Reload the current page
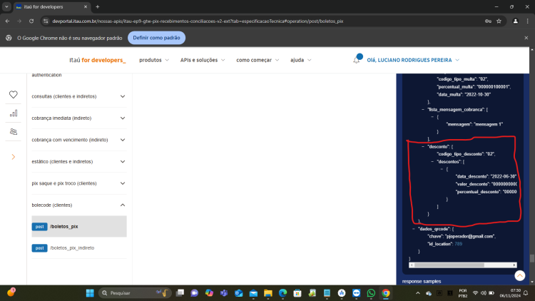 pyautogui.click(x=31, y=21)
